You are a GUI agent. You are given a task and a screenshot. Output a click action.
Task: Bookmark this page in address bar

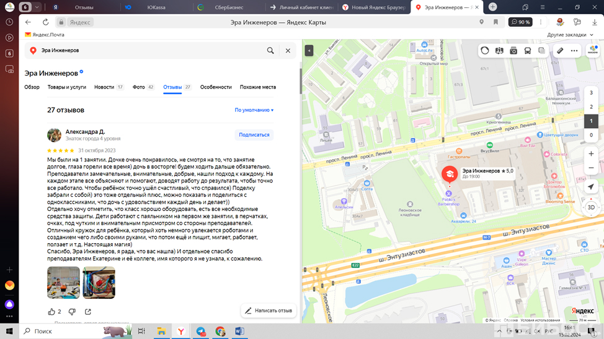pyautogui.click(x=495, y=22)
